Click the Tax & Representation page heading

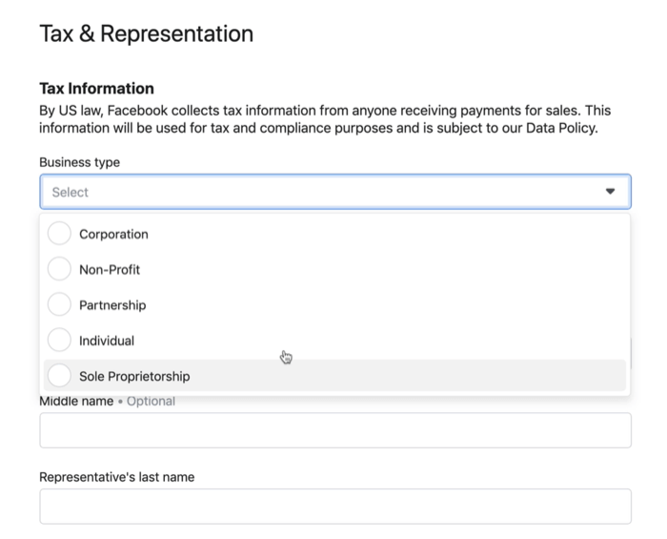[146, 34]
